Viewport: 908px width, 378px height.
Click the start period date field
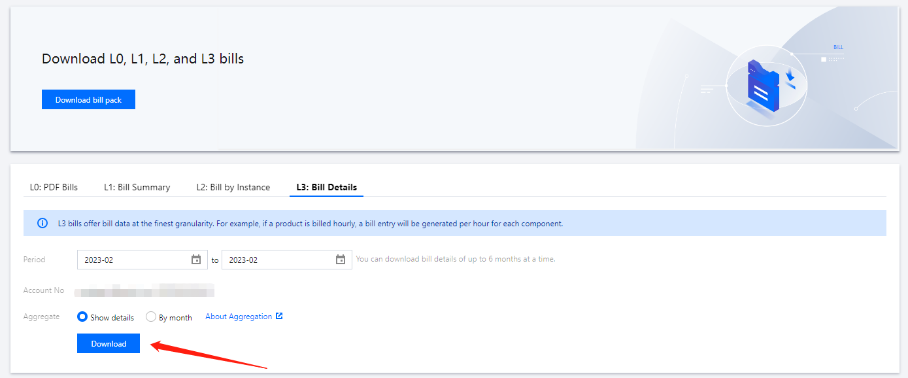[x=134, y=260]
